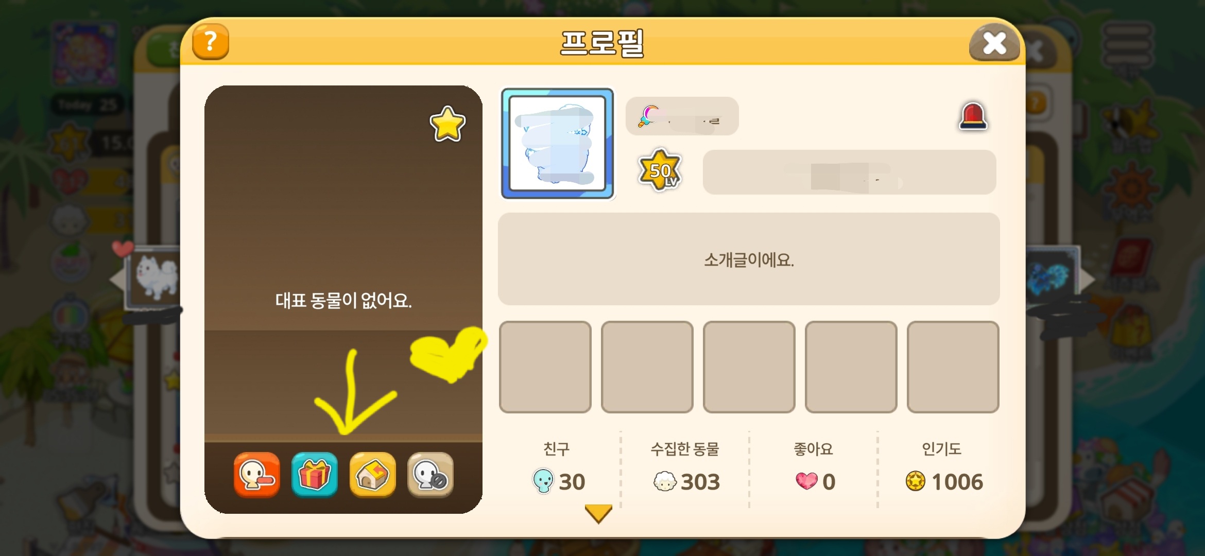Click the nickname title tag with rainbow icon
This screenshot has height=556, width=1205.
[682, 116]
